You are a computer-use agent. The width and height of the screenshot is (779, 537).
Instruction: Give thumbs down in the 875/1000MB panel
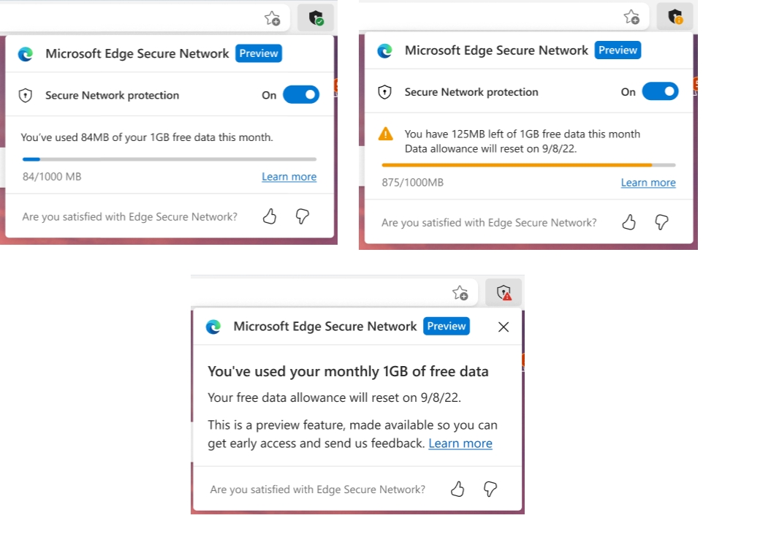tap(661, 222)
